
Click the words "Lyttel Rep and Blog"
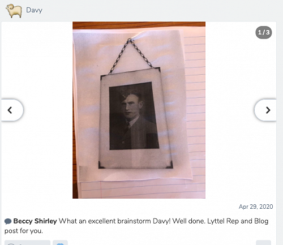click(238, 221)
